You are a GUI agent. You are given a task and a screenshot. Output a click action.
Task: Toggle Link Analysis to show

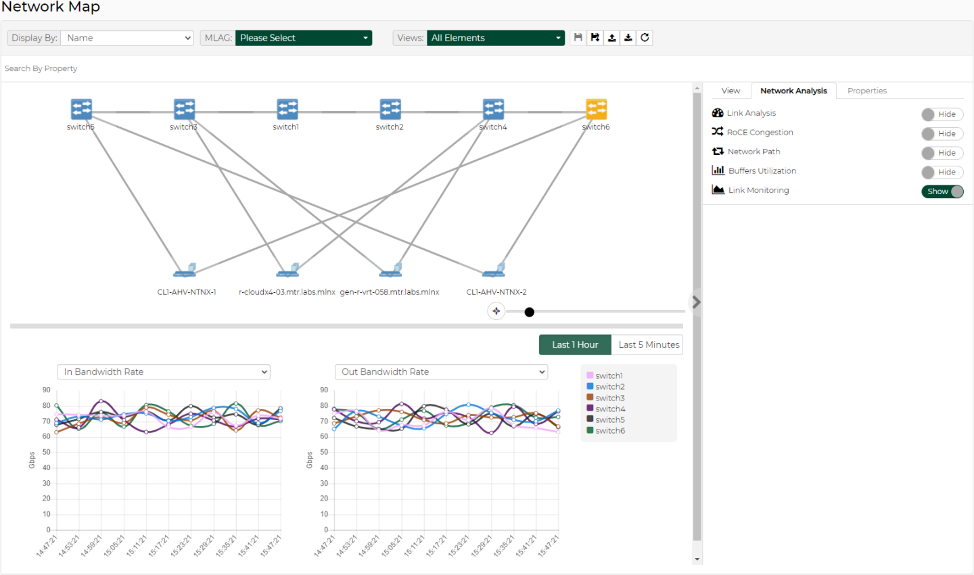tap(942, 114)
